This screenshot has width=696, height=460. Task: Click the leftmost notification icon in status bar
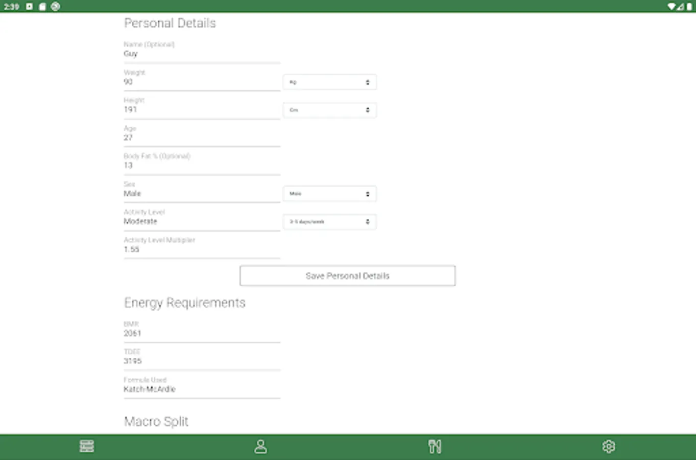point(28,6)
